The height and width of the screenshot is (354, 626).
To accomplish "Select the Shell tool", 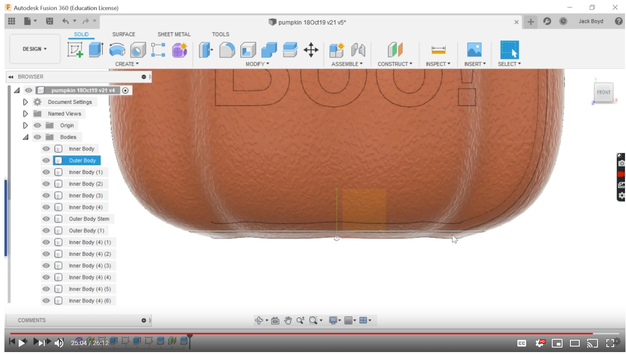I will tap(248, 50).
